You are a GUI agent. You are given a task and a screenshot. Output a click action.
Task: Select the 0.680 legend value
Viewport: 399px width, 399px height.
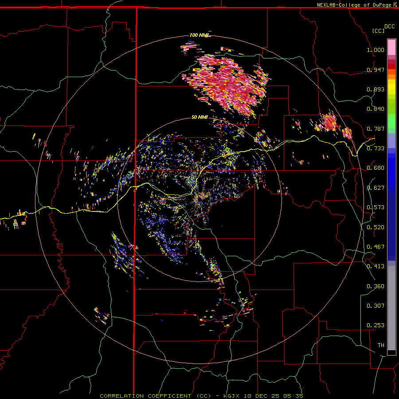[376, 168]
